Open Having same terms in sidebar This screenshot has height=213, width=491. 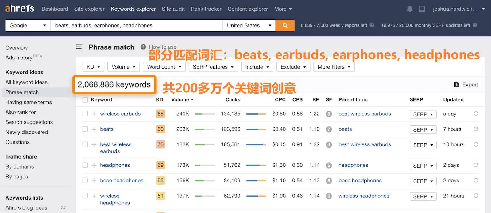click(29, 102)
